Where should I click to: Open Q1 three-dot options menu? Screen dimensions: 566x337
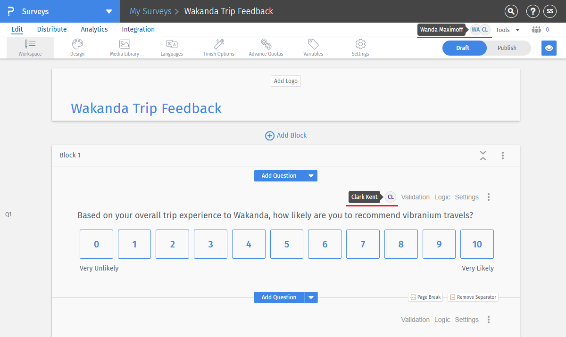(489, 197)
